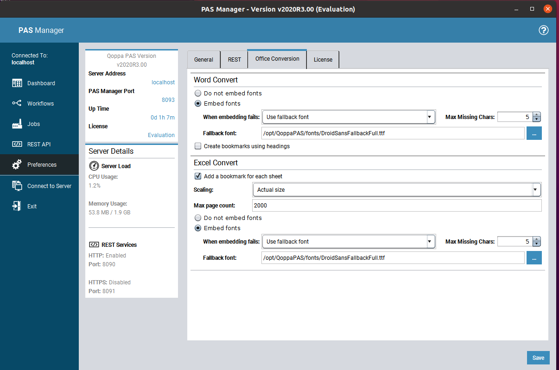
Task: Open the Dashboard page
Action: point(39,83)
